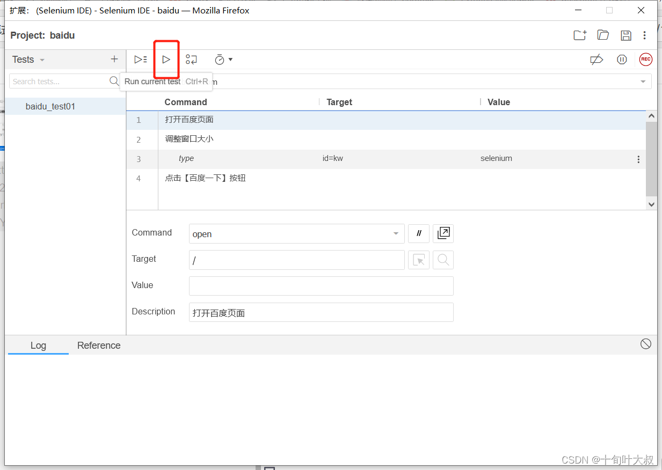Open row 3 more options menu
The width and height of the screenshot is (662, 470).
tap(638, 159)
